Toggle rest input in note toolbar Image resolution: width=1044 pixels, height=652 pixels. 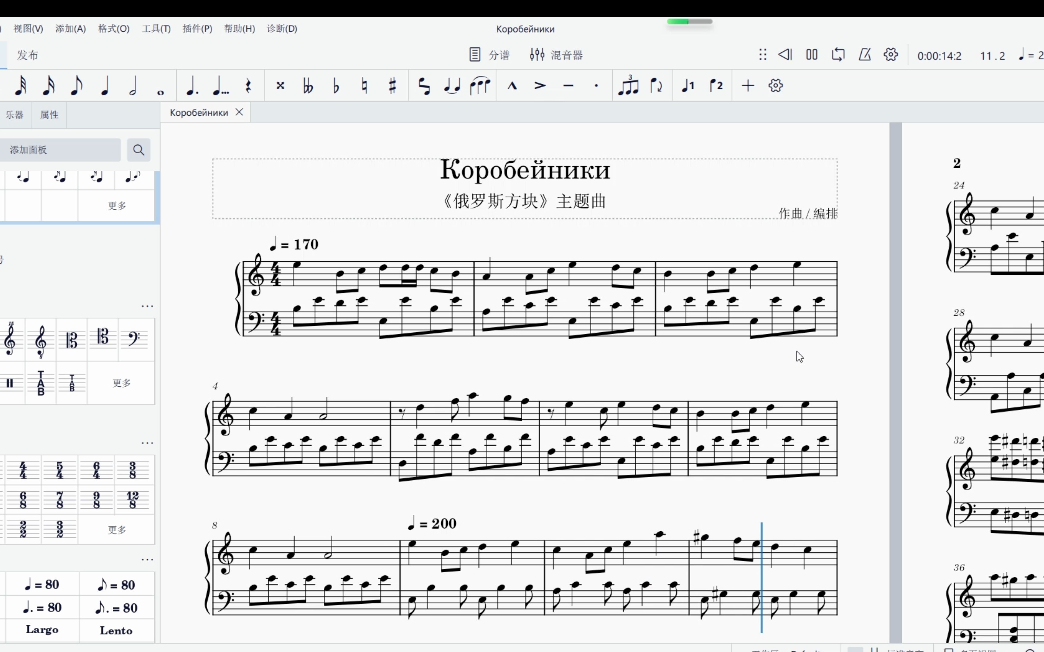pos(249,85)
